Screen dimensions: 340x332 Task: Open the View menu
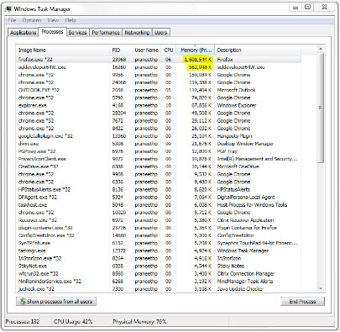[53, 20]
